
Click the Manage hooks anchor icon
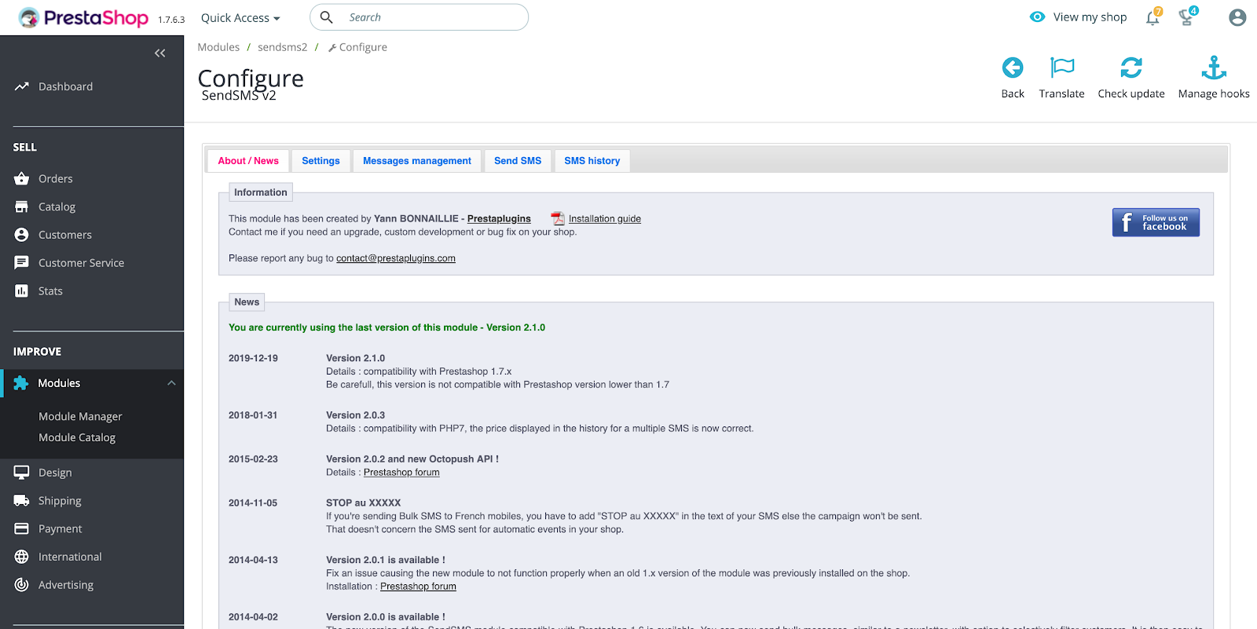click(x=1214, y=68)
